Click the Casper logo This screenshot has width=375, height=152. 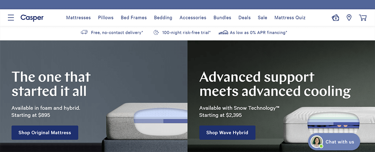click(32, 18)
